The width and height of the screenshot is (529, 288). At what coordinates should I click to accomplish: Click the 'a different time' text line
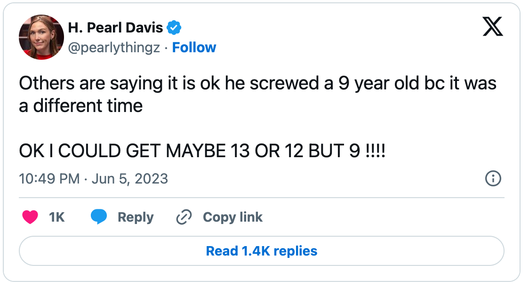(x=81, y=106)
